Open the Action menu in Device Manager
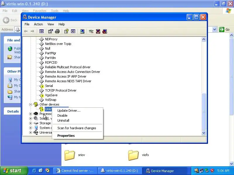Viewport: 234px width, 175px height. [x=38, y=24]
